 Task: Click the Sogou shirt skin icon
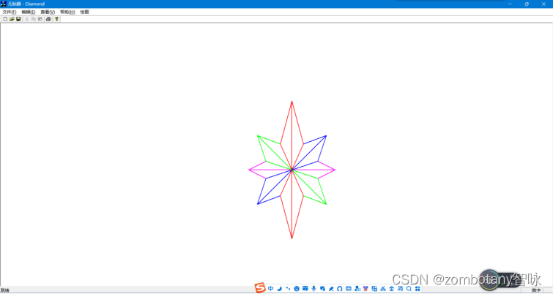click(365, 289)
